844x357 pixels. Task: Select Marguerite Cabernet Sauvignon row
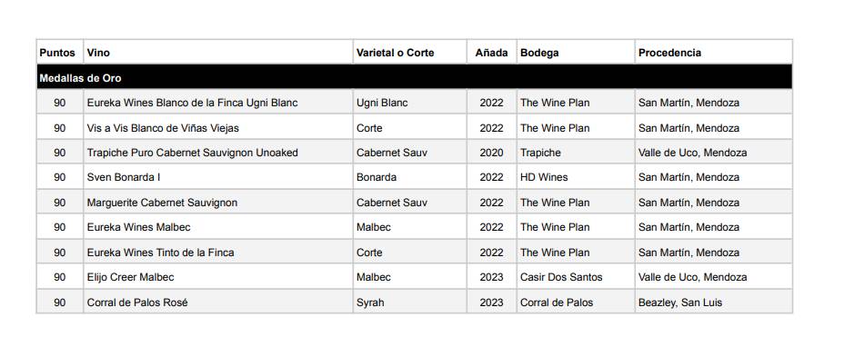(415, 203)
